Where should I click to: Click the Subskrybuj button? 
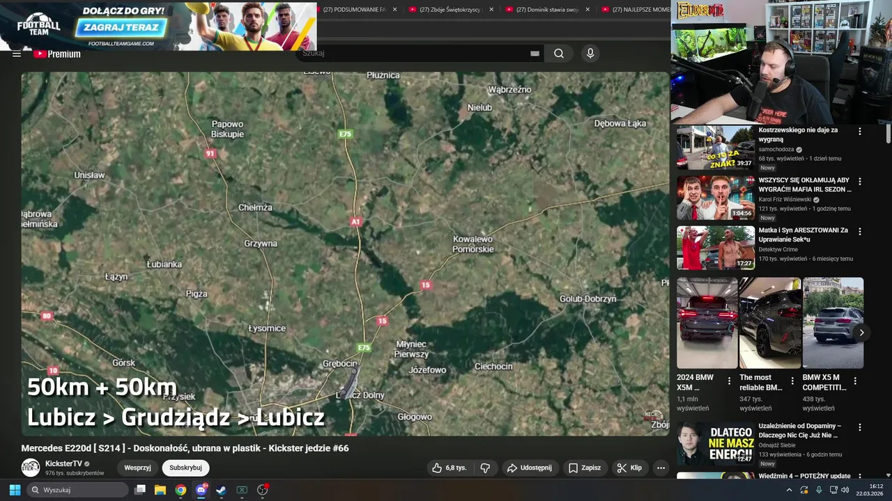(185, 468)
